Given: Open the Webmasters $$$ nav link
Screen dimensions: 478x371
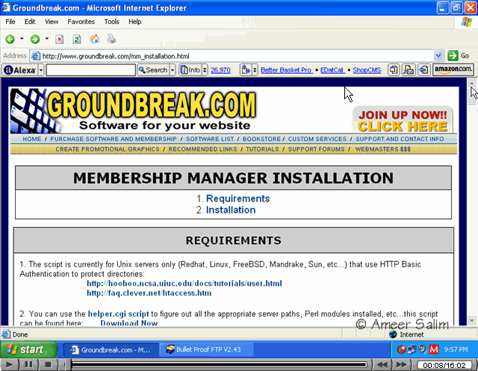Looking at the screenshot, I should click(383, 149).
